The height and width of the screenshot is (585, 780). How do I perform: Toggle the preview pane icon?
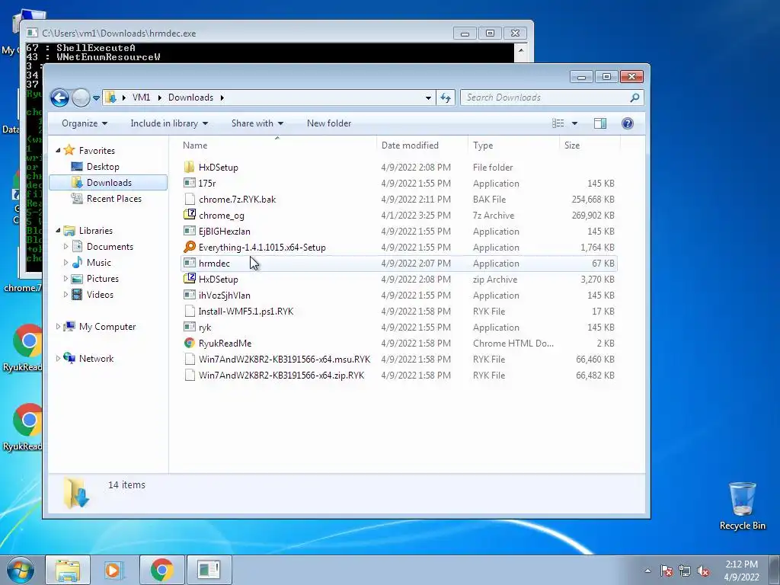coord(600,123)
